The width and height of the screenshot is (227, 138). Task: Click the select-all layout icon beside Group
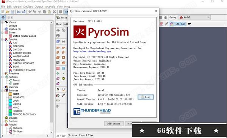click(165, 17)
